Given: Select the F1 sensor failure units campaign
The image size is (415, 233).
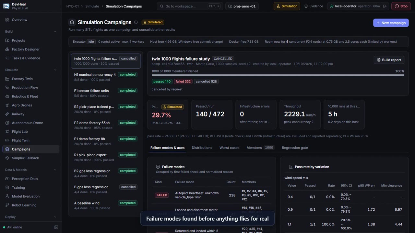Looking at the screenshot, I should click(x=106, y=93).
